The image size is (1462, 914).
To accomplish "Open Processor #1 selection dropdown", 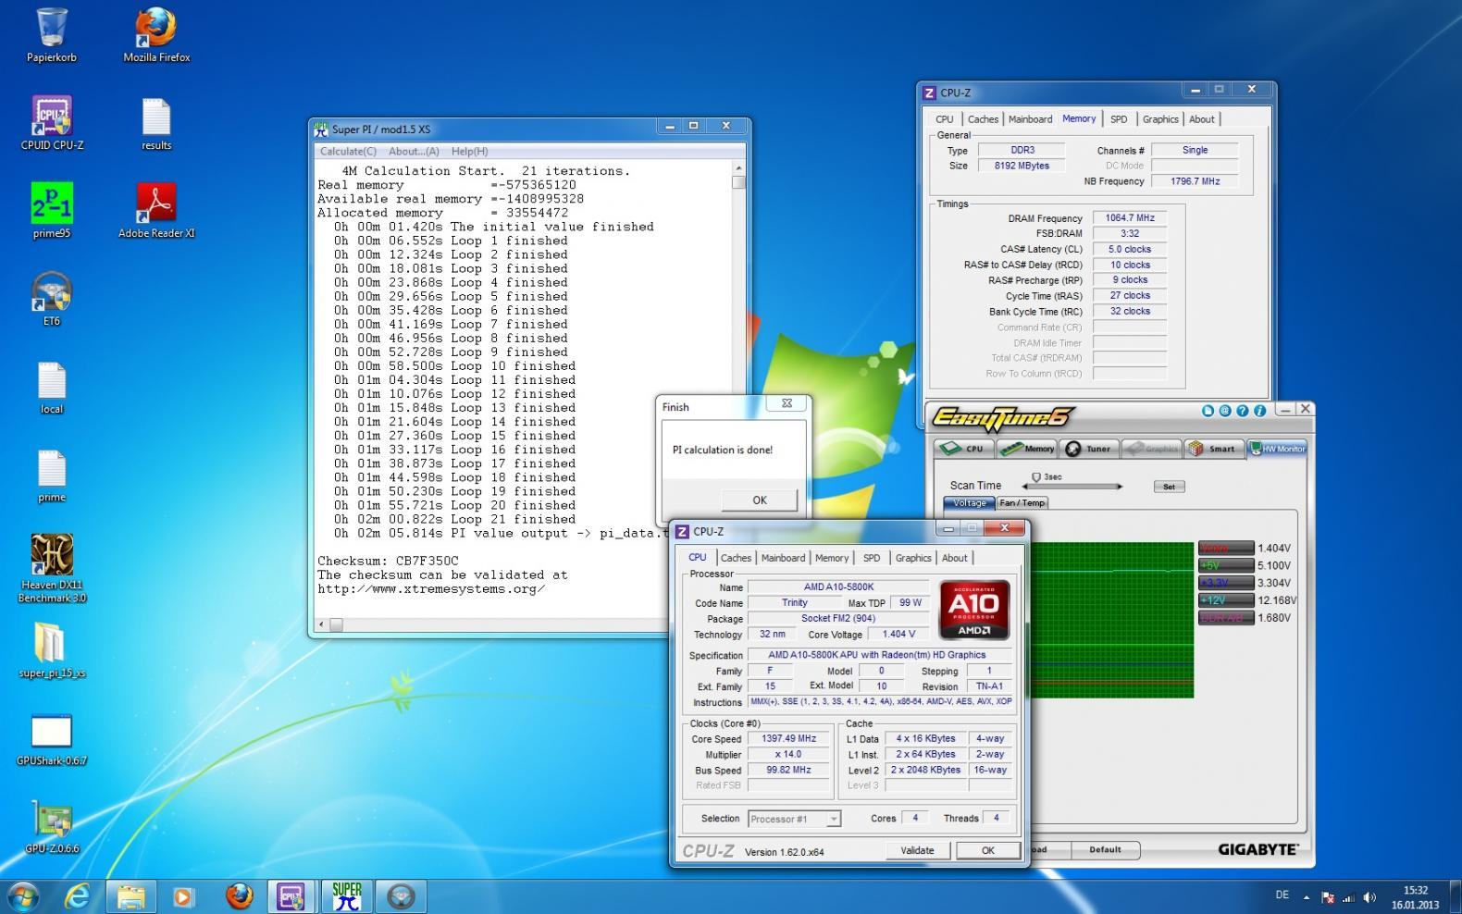I will coord(794,819).
